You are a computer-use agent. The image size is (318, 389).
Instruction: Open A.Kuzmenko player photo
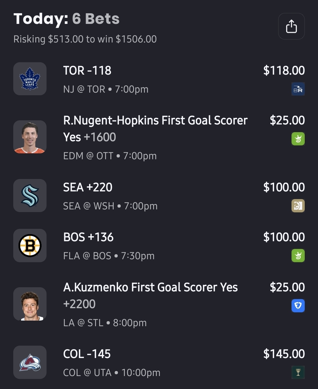(x=30, y=304)
